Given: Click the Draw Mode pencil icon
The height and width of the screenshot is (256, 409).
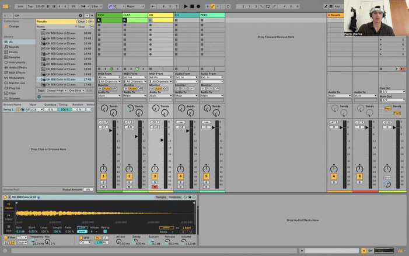Looking at the screenshot, I should pos(326,6).
